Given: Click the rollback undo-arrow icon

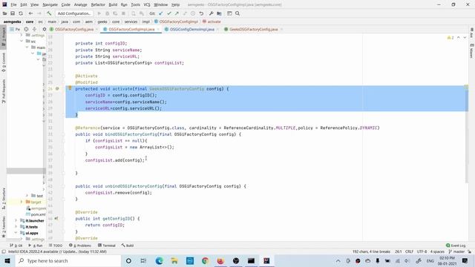Looking at the screenshot, I should (x=201, y=13).
